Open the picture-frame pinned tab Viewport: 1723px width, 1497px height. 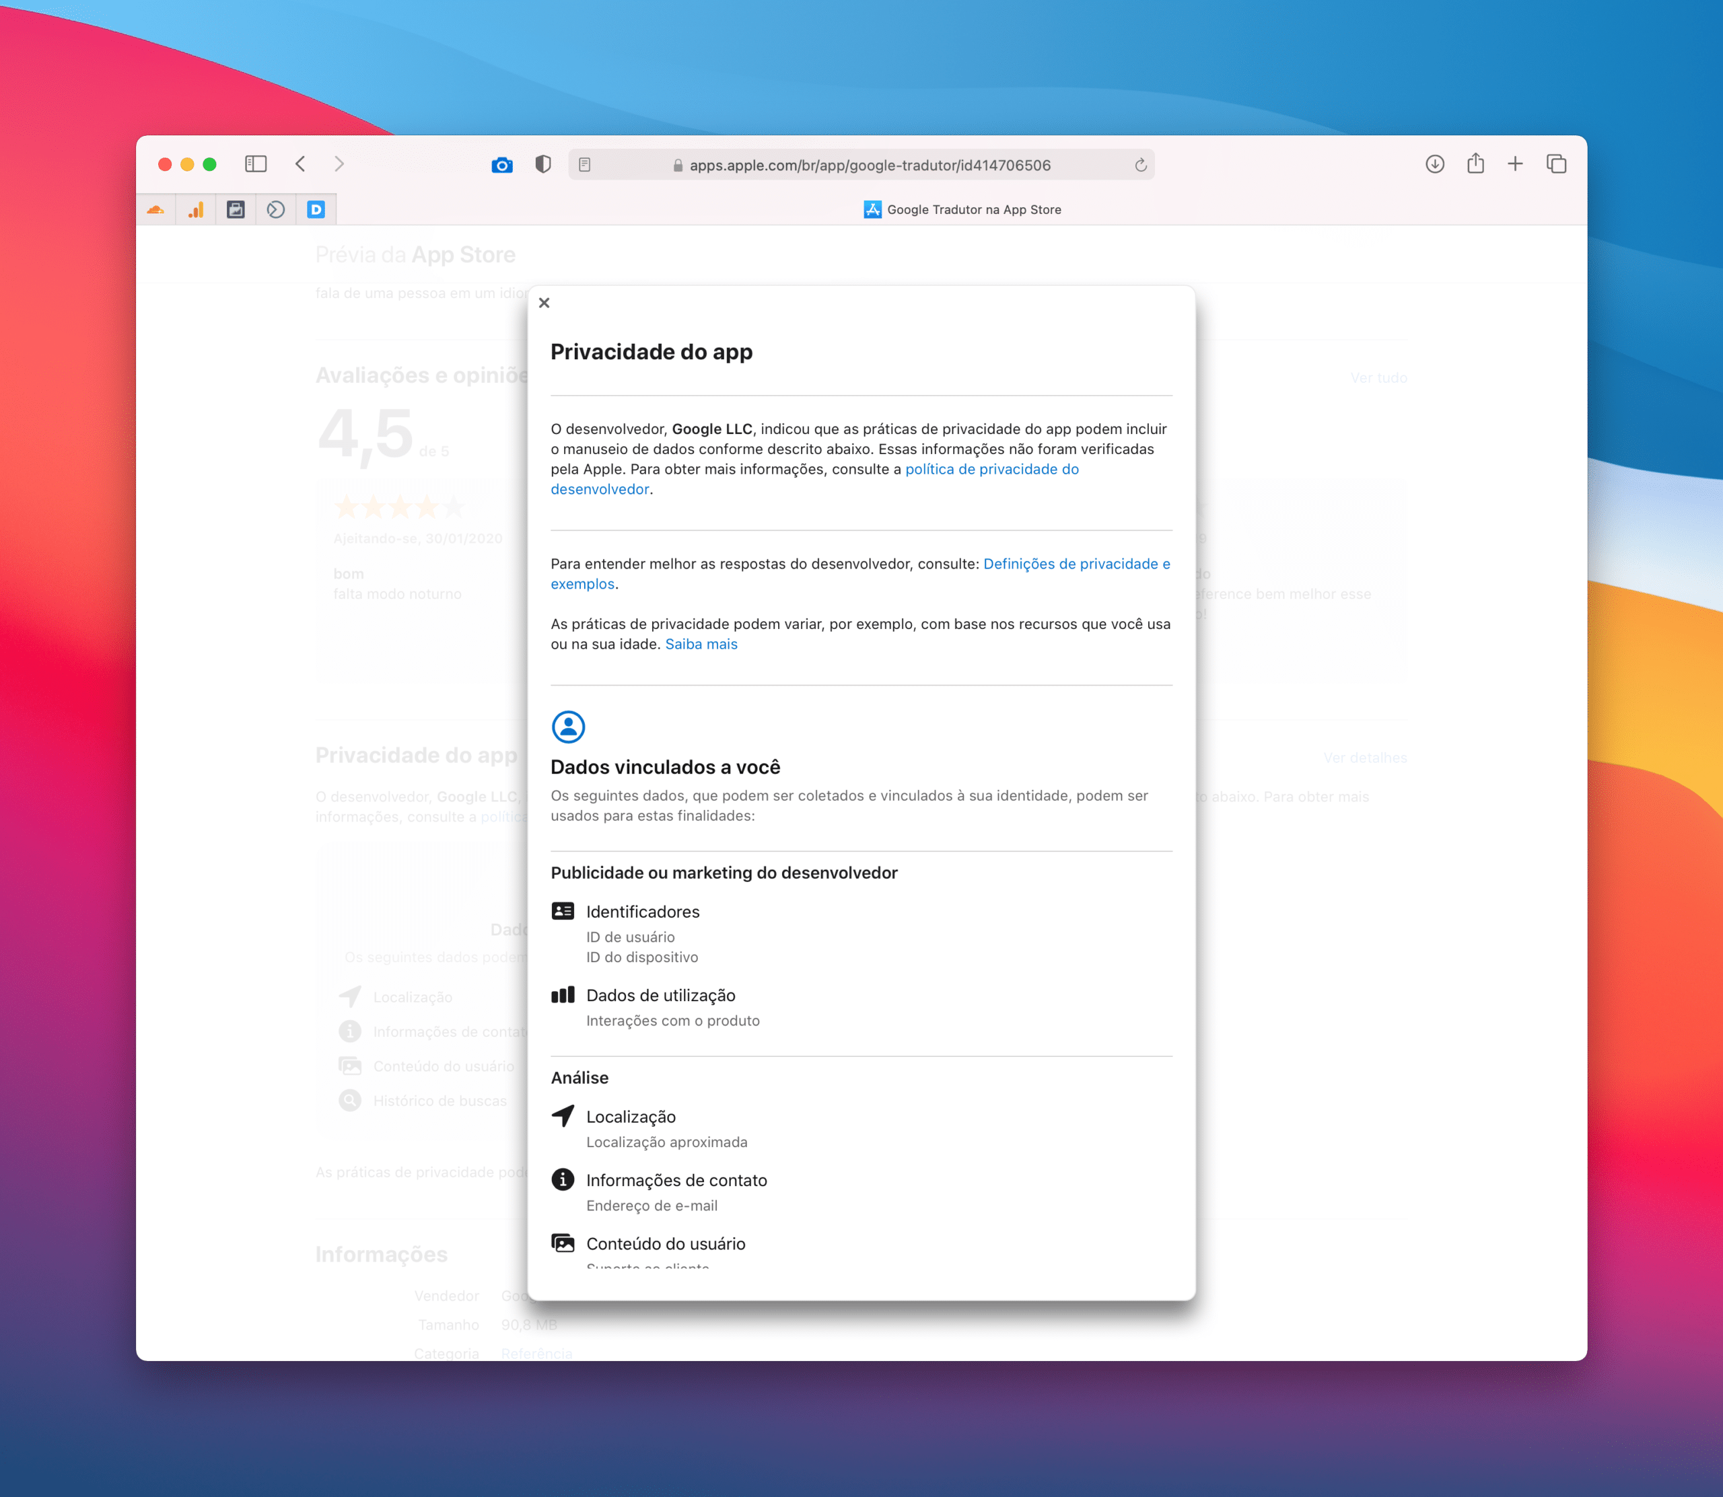pos(236,210)
